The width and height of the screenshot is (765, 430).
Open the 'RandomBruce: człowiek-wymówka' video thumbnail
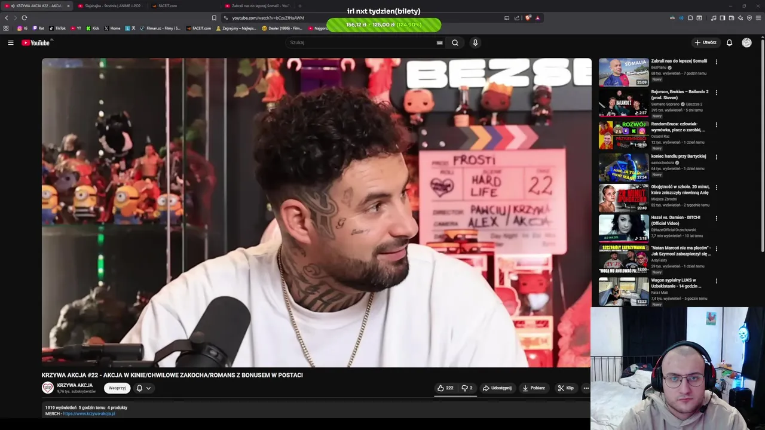click(x=623, y=135)
